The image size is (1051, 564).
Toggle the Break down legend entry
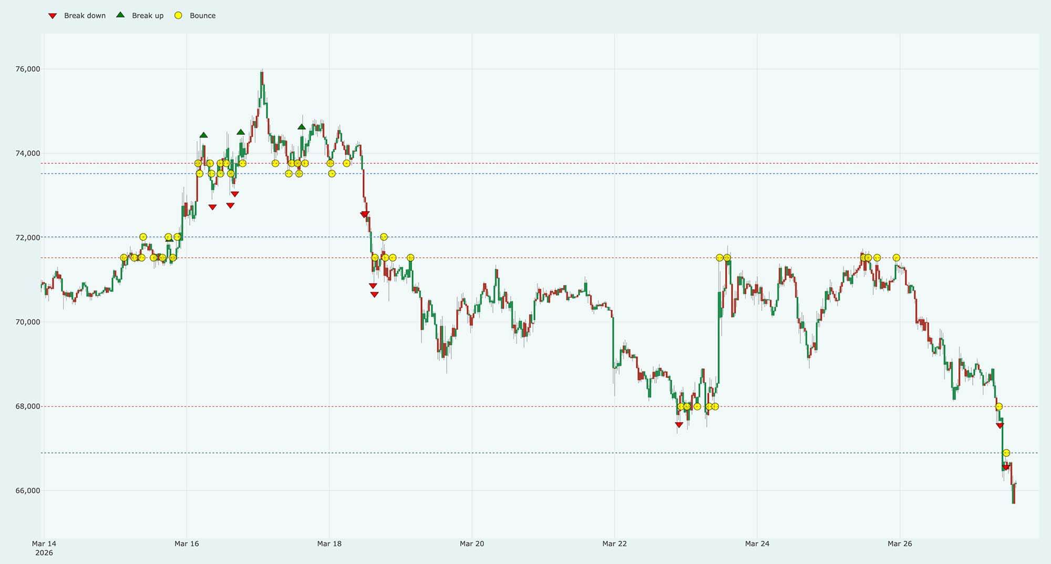click(x=84, y=16)
